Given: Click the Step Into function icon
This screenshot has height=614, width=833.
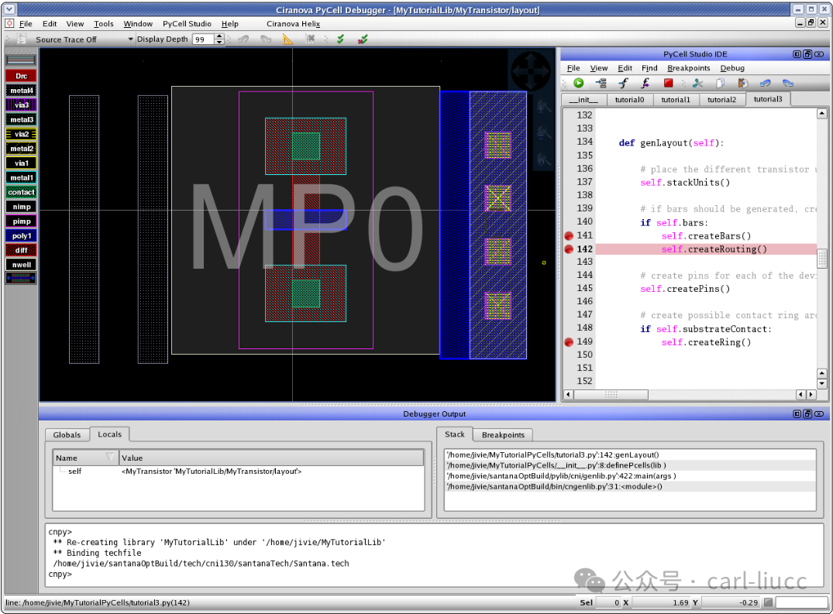Looking at the screenshot, I should point(623,83).
